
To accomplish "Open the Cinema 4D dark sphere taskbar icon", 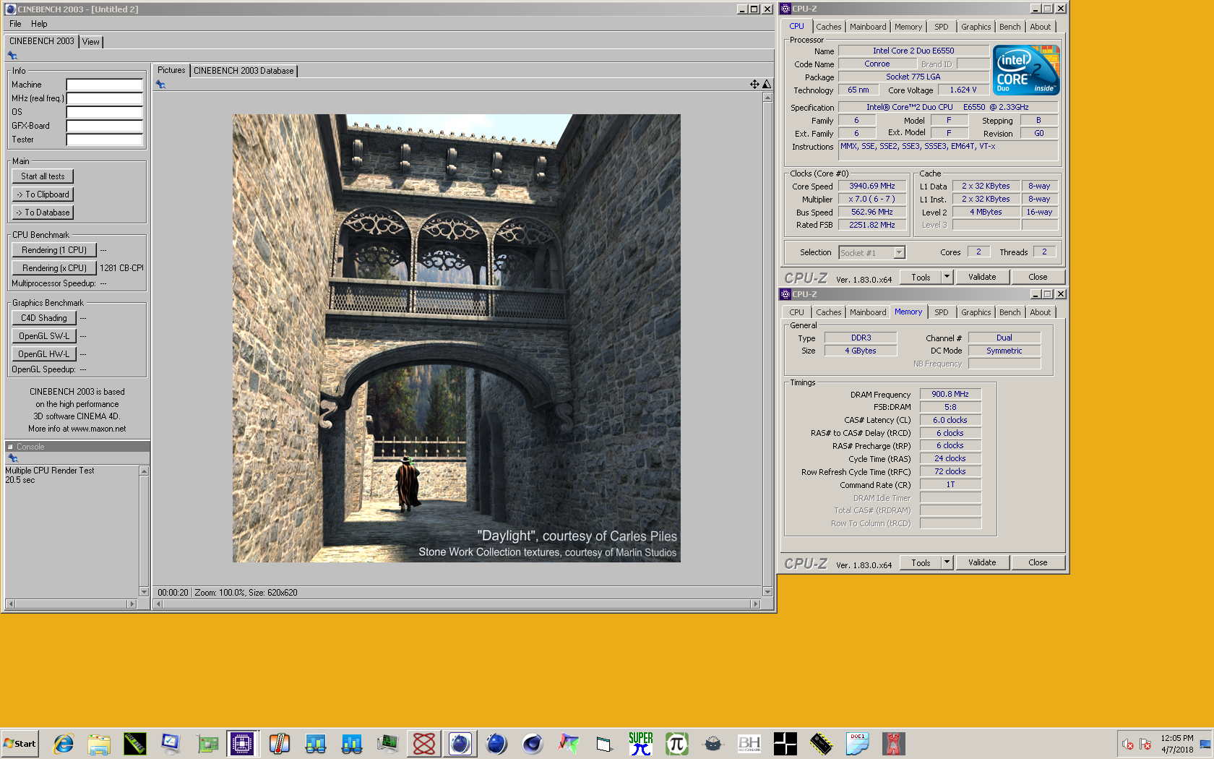I will click(533, 743).
